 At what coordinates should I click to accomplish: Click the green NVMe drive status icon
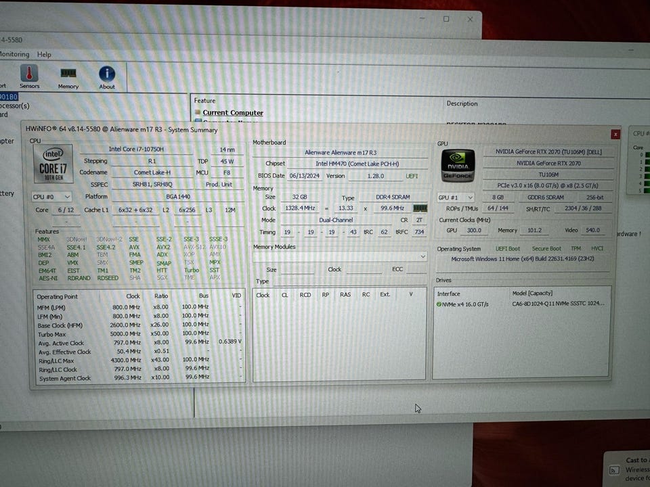pos(439,304)
